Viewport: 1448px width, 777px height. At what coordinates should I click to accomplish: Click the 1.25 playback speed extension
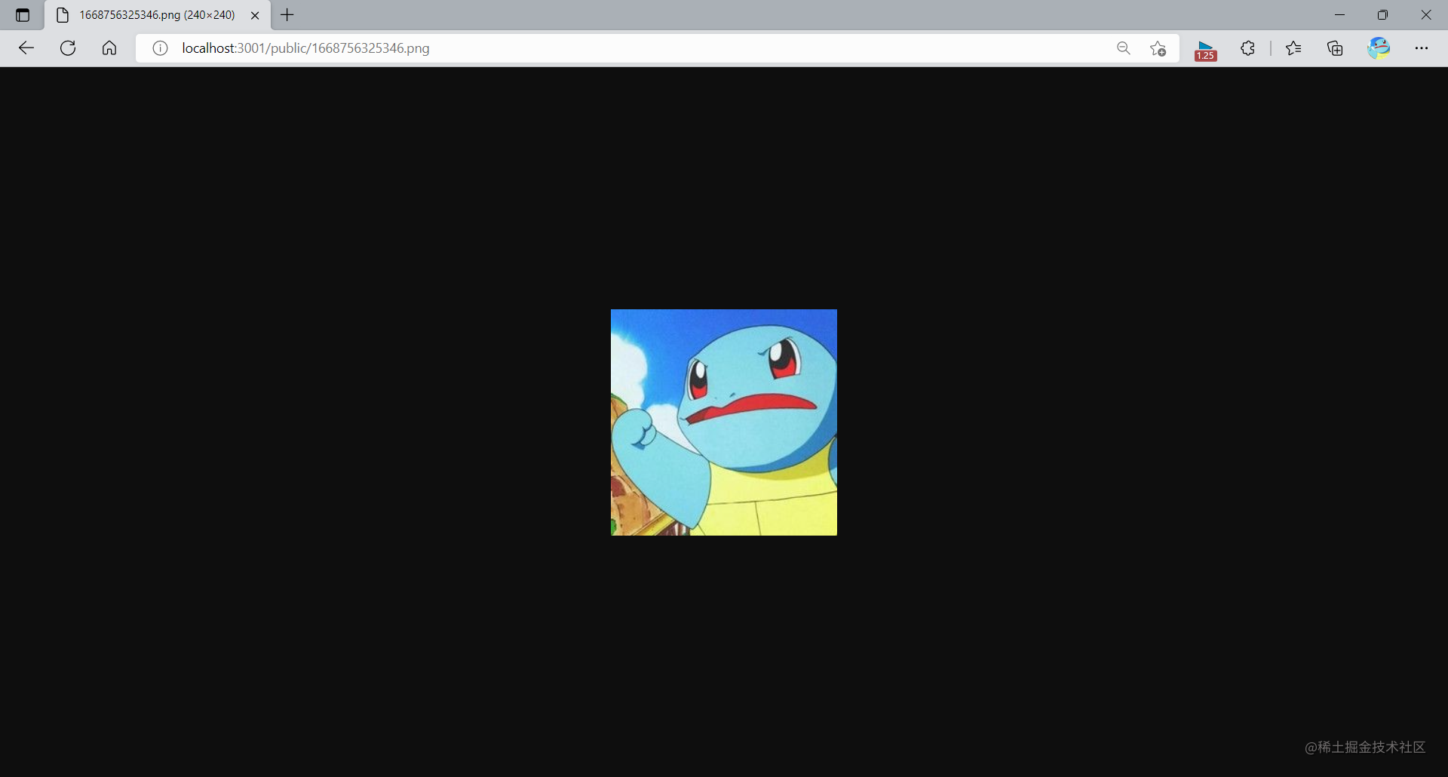(x=1205, y=48)
